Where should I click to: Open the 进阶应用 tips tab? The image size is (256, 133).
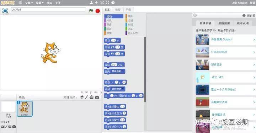tap(224, 23)
